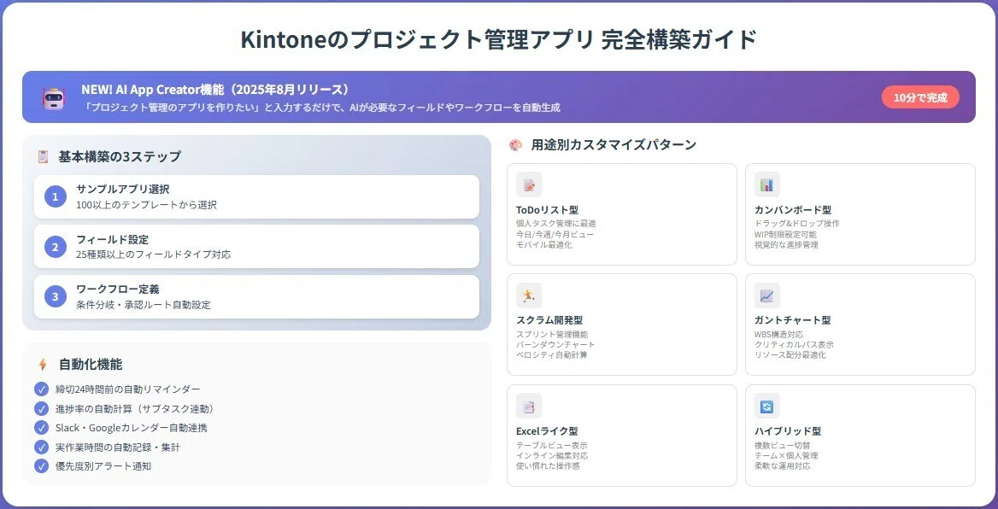Click the 基本構築の3ステップ section heading
This screenshot has width=998, height=509.
[120, 156]
